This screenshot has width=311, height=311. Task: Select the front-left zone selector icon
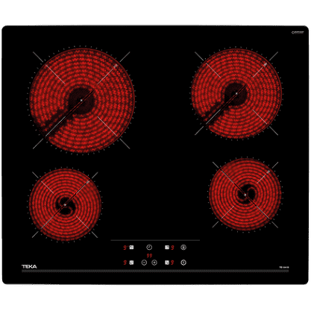pyautogui.click(x=131, y=263)
